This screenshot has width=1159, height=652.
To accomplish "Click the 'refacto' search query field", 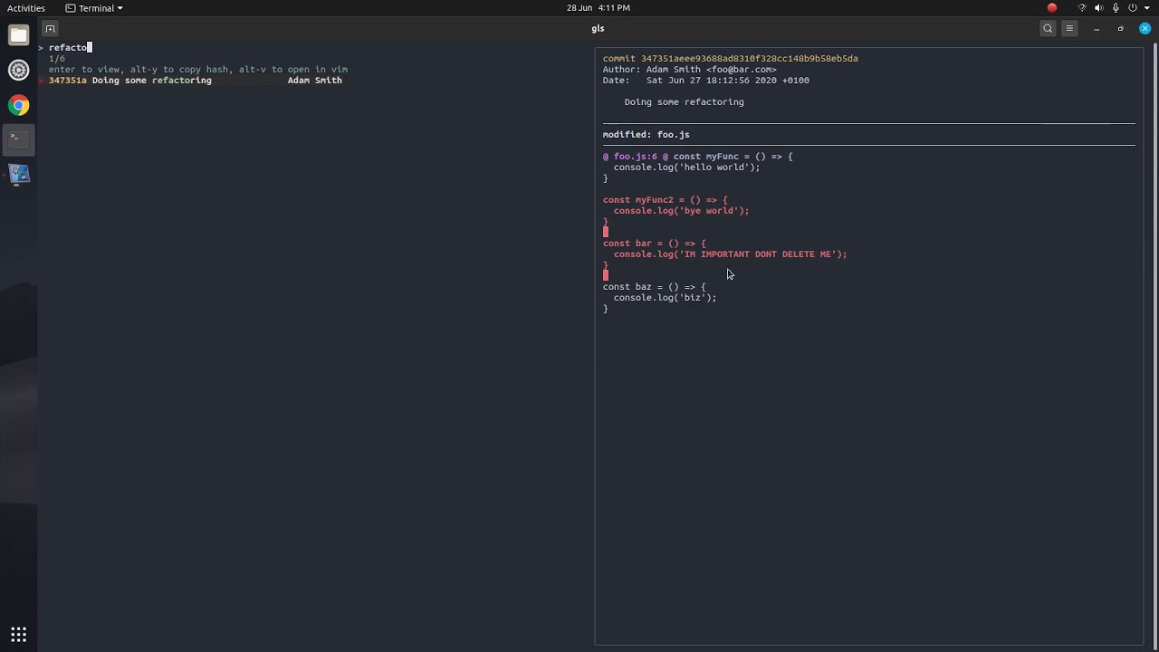I will 71,47.
